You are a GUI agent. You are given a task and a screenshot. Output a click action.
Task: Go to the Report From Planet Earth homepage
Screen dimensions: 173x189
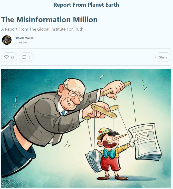pos(86,5)
